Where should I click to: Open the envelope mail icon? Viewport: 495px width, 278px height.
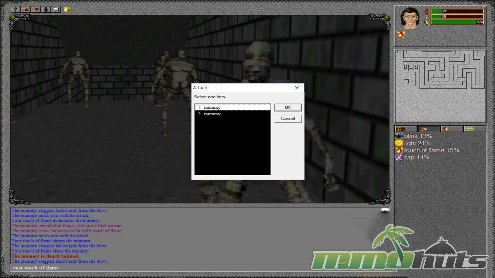pos(56,10)
